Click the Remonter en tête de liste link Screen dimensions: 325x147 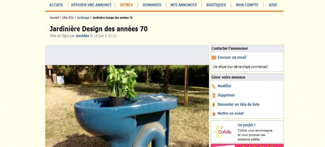(x=239, y=104)
